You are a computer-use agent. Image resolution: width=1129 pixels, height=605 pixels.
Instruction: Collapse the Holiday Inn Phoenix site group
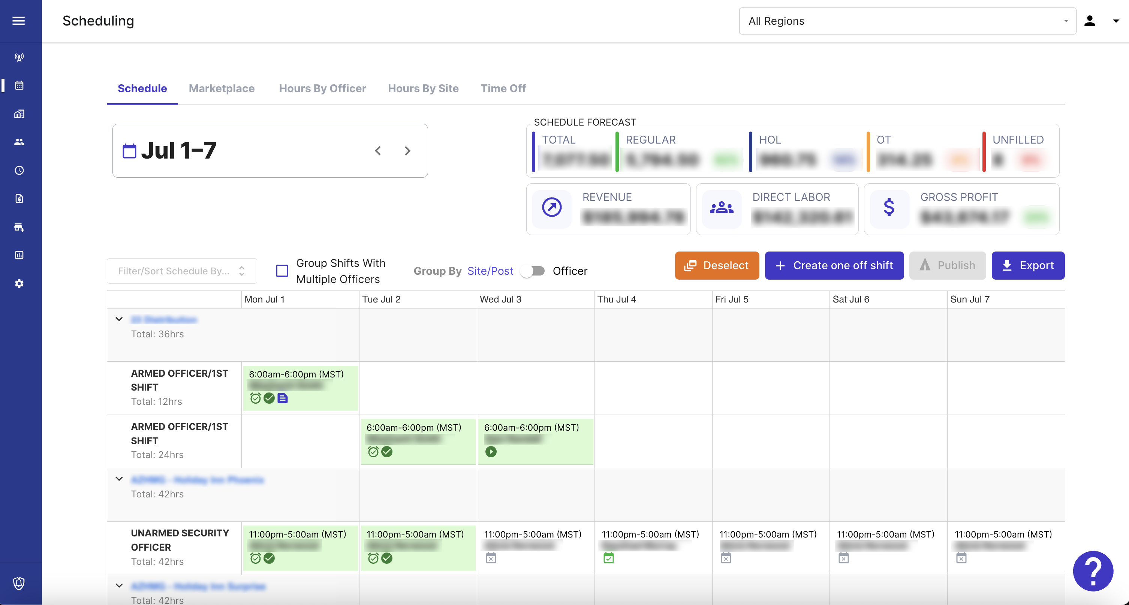[x=119, y=479]
